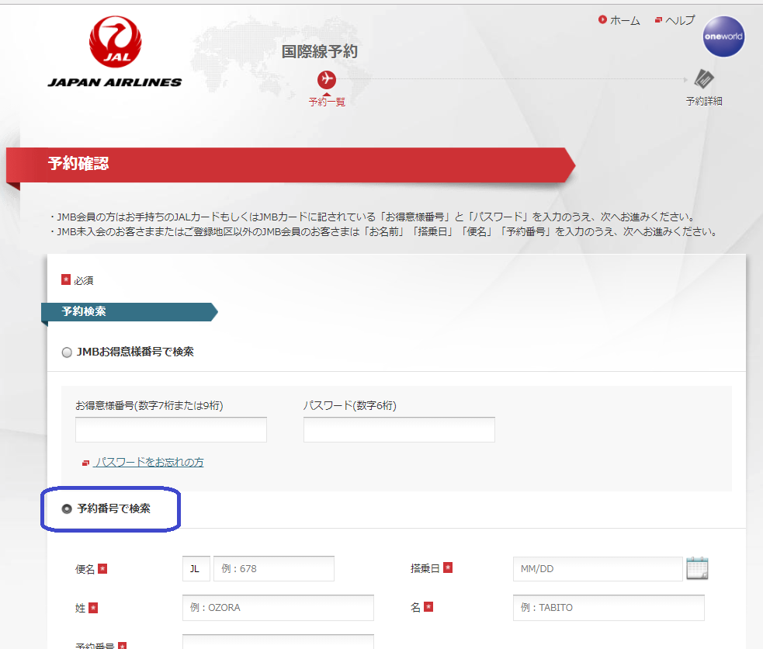The image size is (763, 649).
Task: Click the 名 first name field
Action: 609,608
